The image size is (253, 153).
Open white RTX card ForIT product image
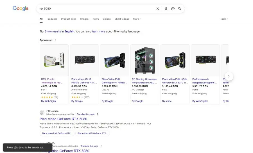click(x=54, y=60)
